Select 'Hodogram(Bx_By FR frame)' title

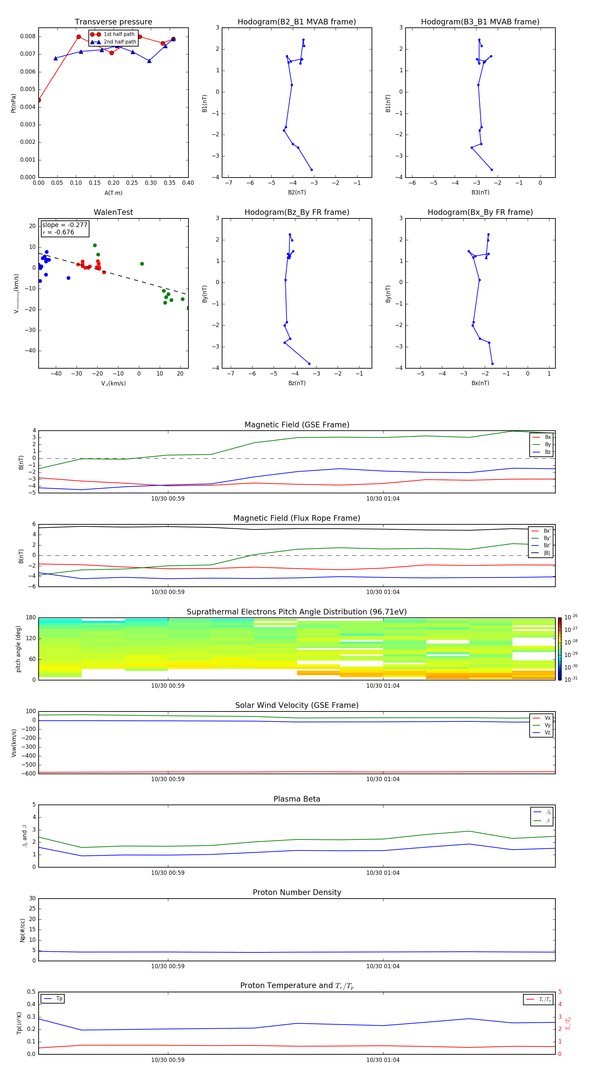[480, 212]
